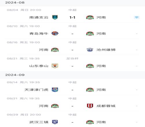Click the Chengdu Rongcheng (成都蓉城) red crest

pos(90,106)
